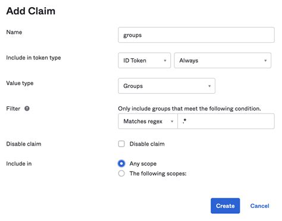Screen dimensions: 282x221
Task: Expand the Always inclusion dropdown
Action: point(223,61)
